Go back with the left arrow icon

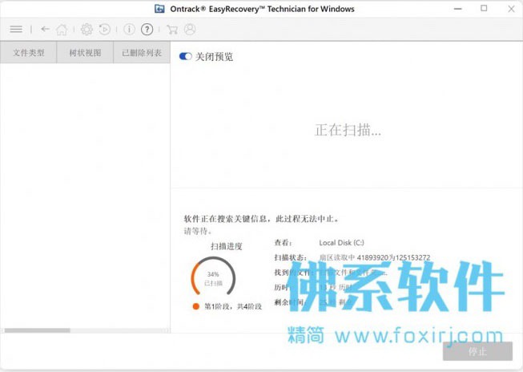point(45,30)
